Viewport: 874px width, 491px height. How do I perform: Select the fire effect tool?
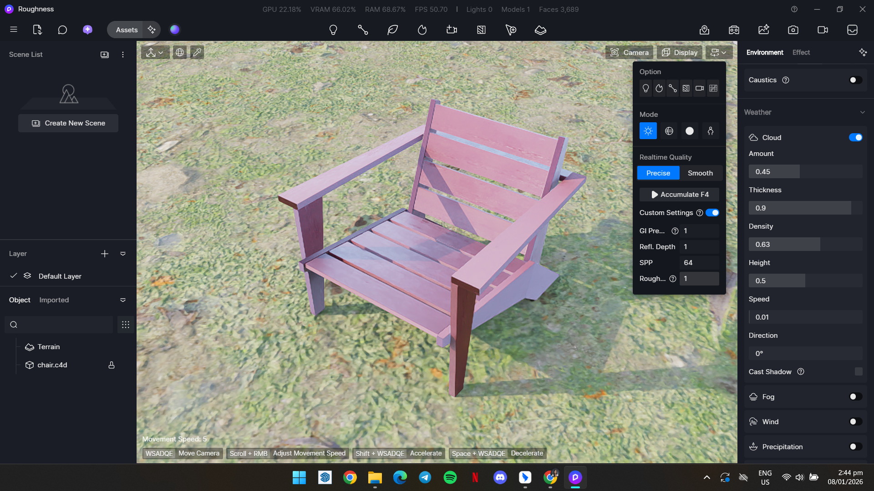tap(422, 30)
